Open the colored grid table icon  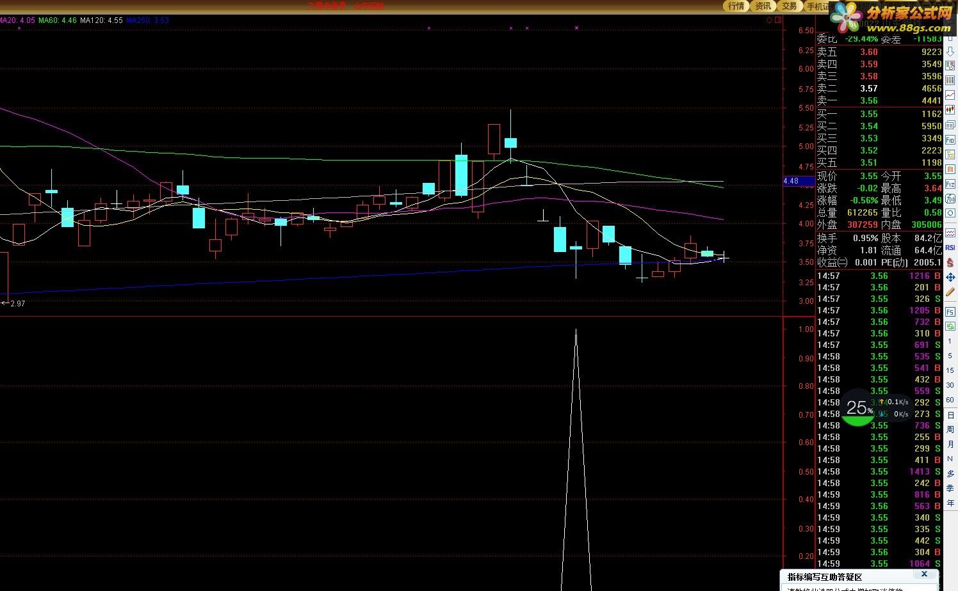click(x=950, y=80)
